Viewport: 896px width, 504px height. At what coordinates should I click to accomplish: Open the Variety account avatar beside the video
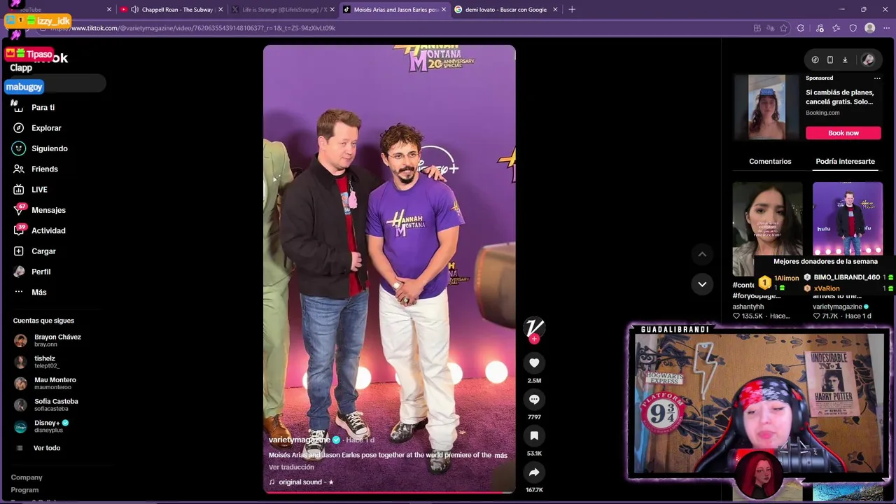(x=534, y=326)
